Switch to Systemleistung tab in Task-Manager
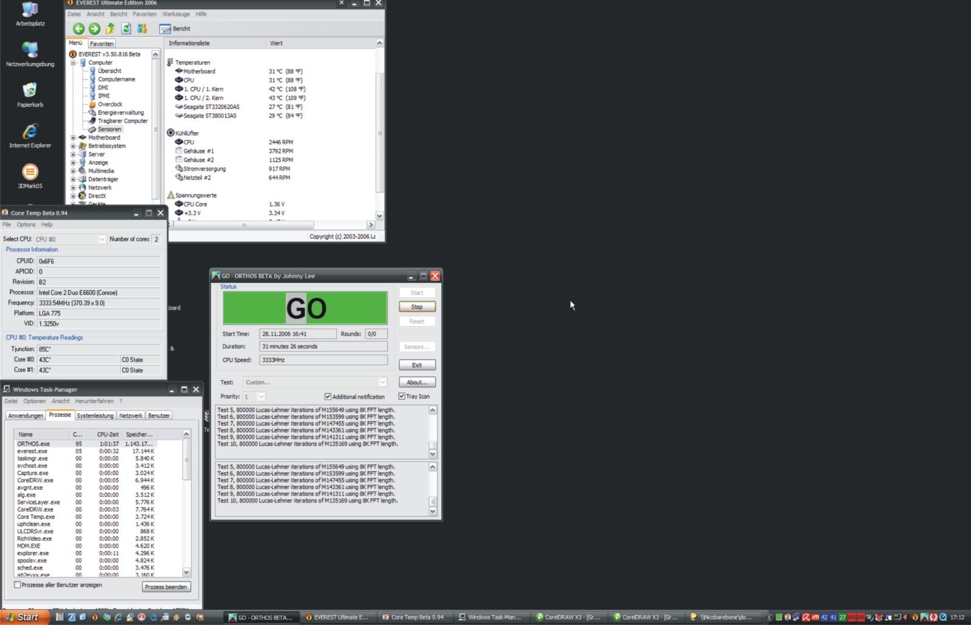 coord(95,416)
